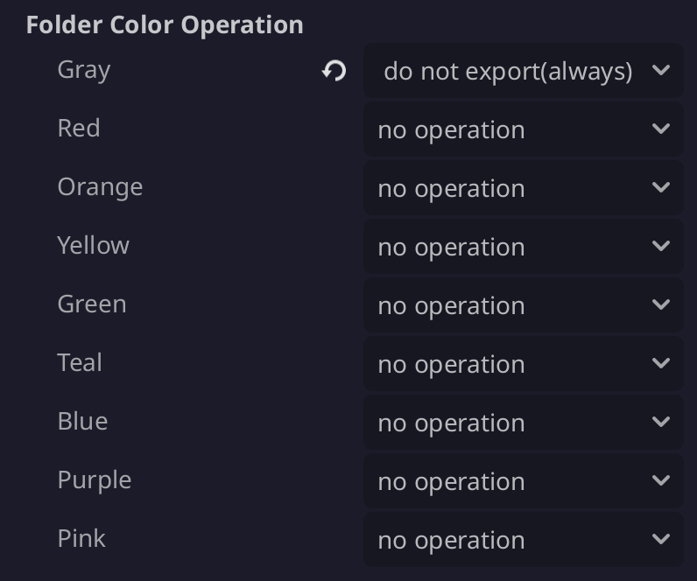Expand the Green operation dropdown

[x=523, y=305]
